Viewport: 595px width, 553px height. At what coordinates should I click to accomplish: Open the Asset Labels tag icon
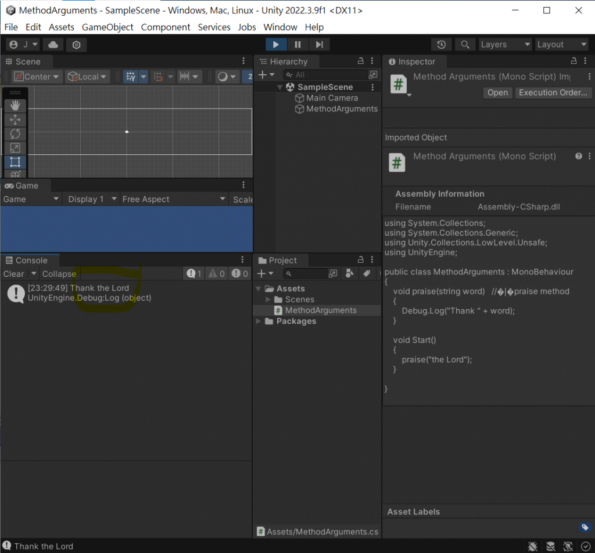(585, 527)
